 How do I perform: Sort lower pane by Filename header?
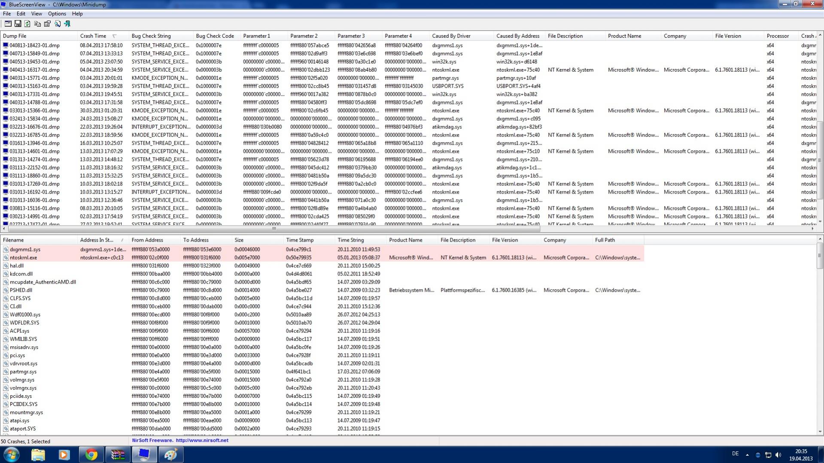[39, 240]
